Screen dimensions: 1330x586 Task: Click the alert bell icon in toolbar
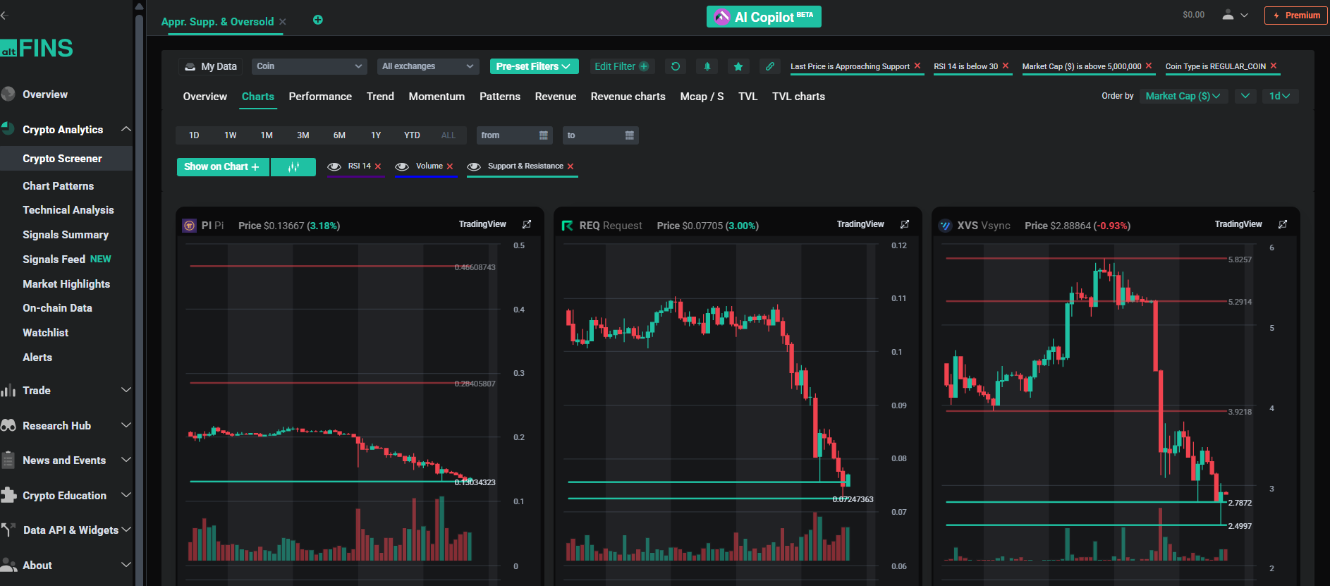pyautogui.click(x=707, y=66)
